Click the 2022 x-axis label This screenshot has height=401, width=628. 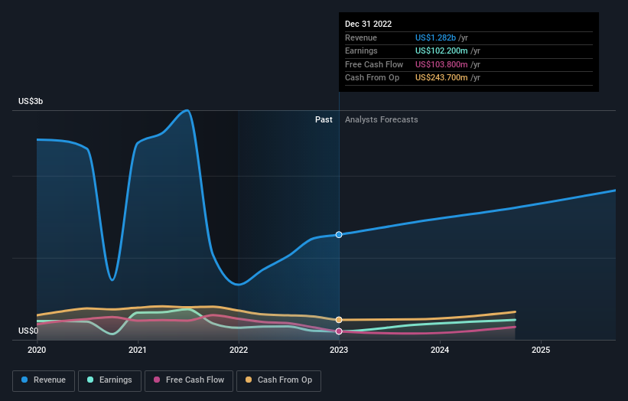click(x=239, y=350)
